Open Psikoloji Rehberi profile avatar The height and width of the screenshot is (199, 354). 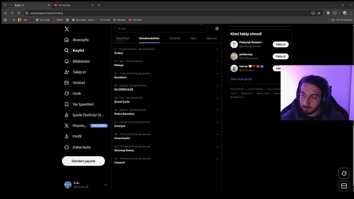[234, 44]
